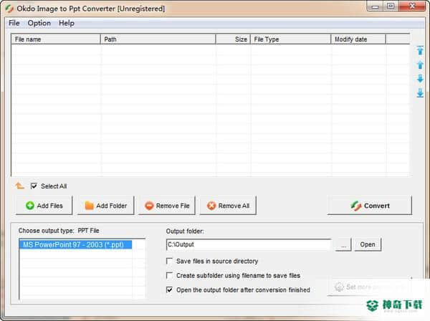The width and height of the screenshot is (430, 321).
Task: Start conversion with the Convert button
Action: point(370,206)
